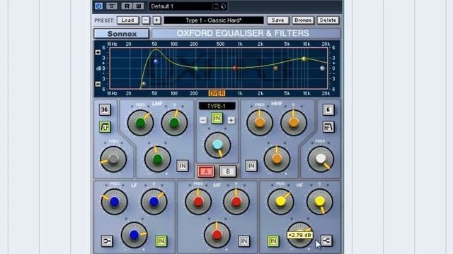Go to previous preset with minus button
This screenshot has width=453, height=254.
coord(146,20)
